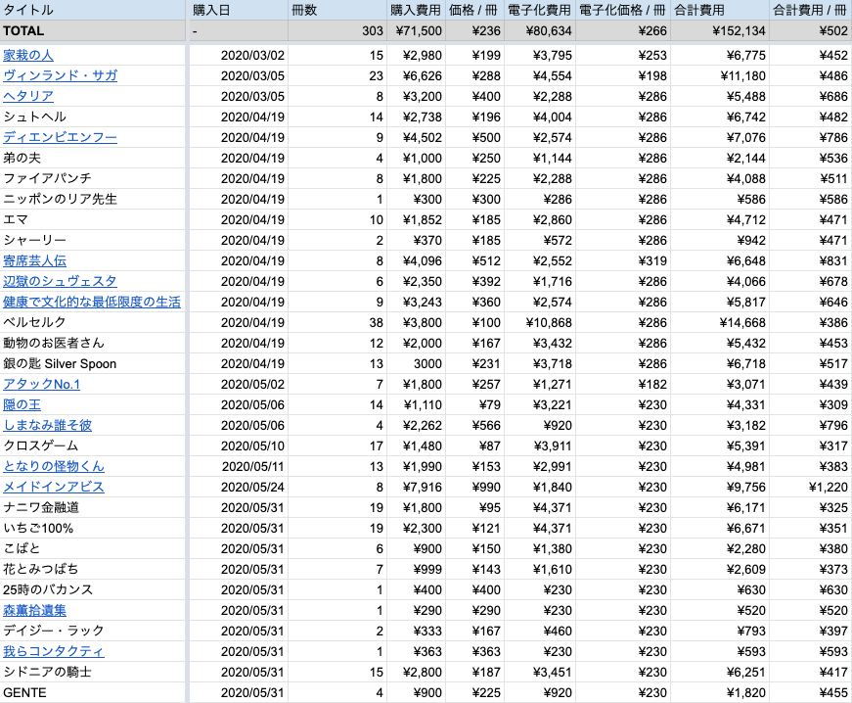Select the ニッポンのリア先生 title cell
The height and width of the screenshot is (703, 852).
(x=93, y=199)
